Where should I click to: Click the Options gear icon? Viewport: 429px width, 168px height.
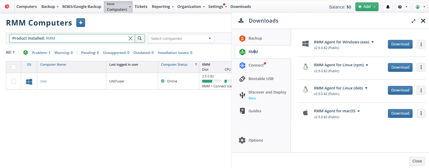[242, 140]
